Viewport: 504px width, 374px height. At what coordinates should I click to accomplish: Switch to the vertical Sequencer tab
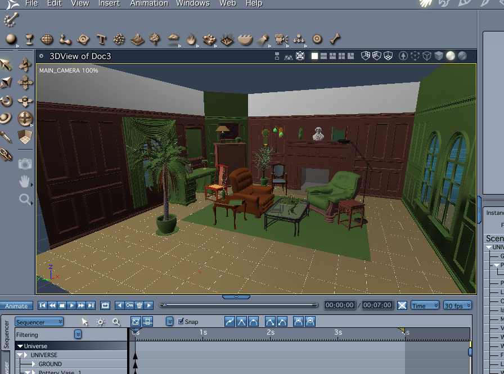point(6,334)
